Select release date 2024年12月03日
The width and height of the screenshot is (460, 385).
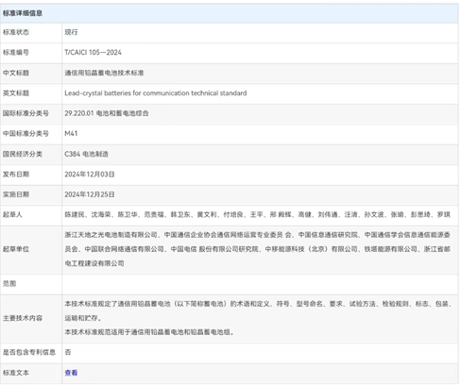(x=90, y=175)
